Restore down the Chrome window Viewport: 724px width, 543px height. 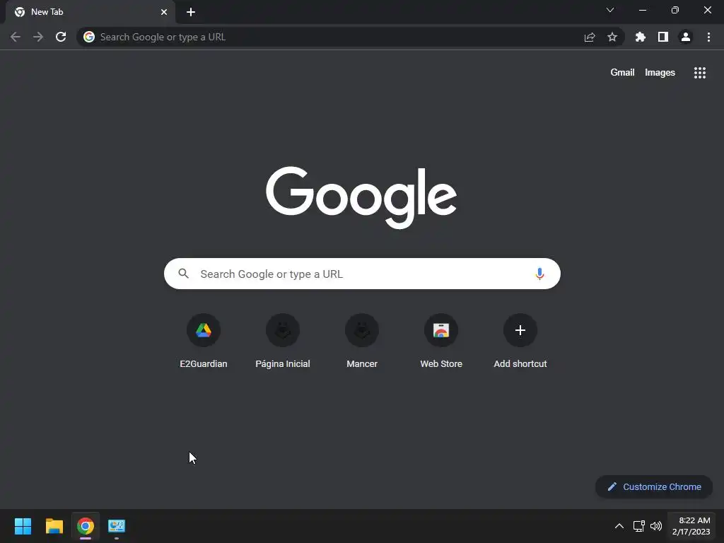[675, 10]
